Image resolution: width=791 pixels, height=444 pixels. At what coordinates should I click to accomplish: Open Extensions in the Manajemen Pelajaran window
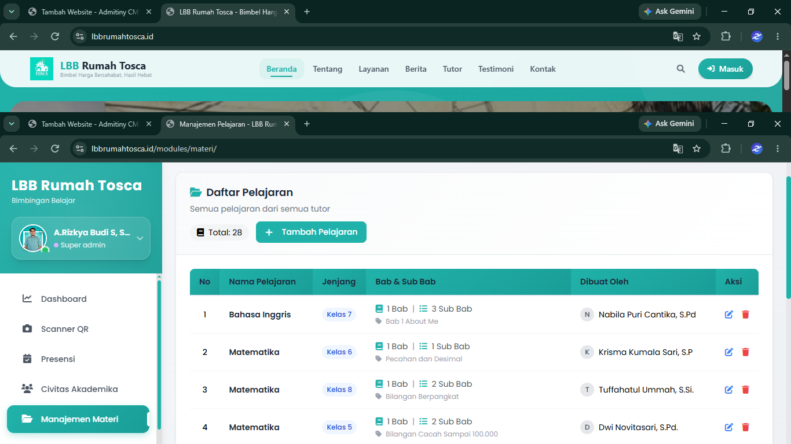pos(726,149)
